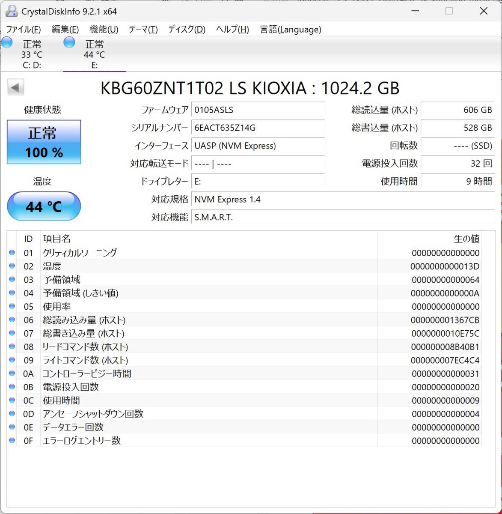
Task: Click raw value 000000001367CB
Action: [445, 320]
